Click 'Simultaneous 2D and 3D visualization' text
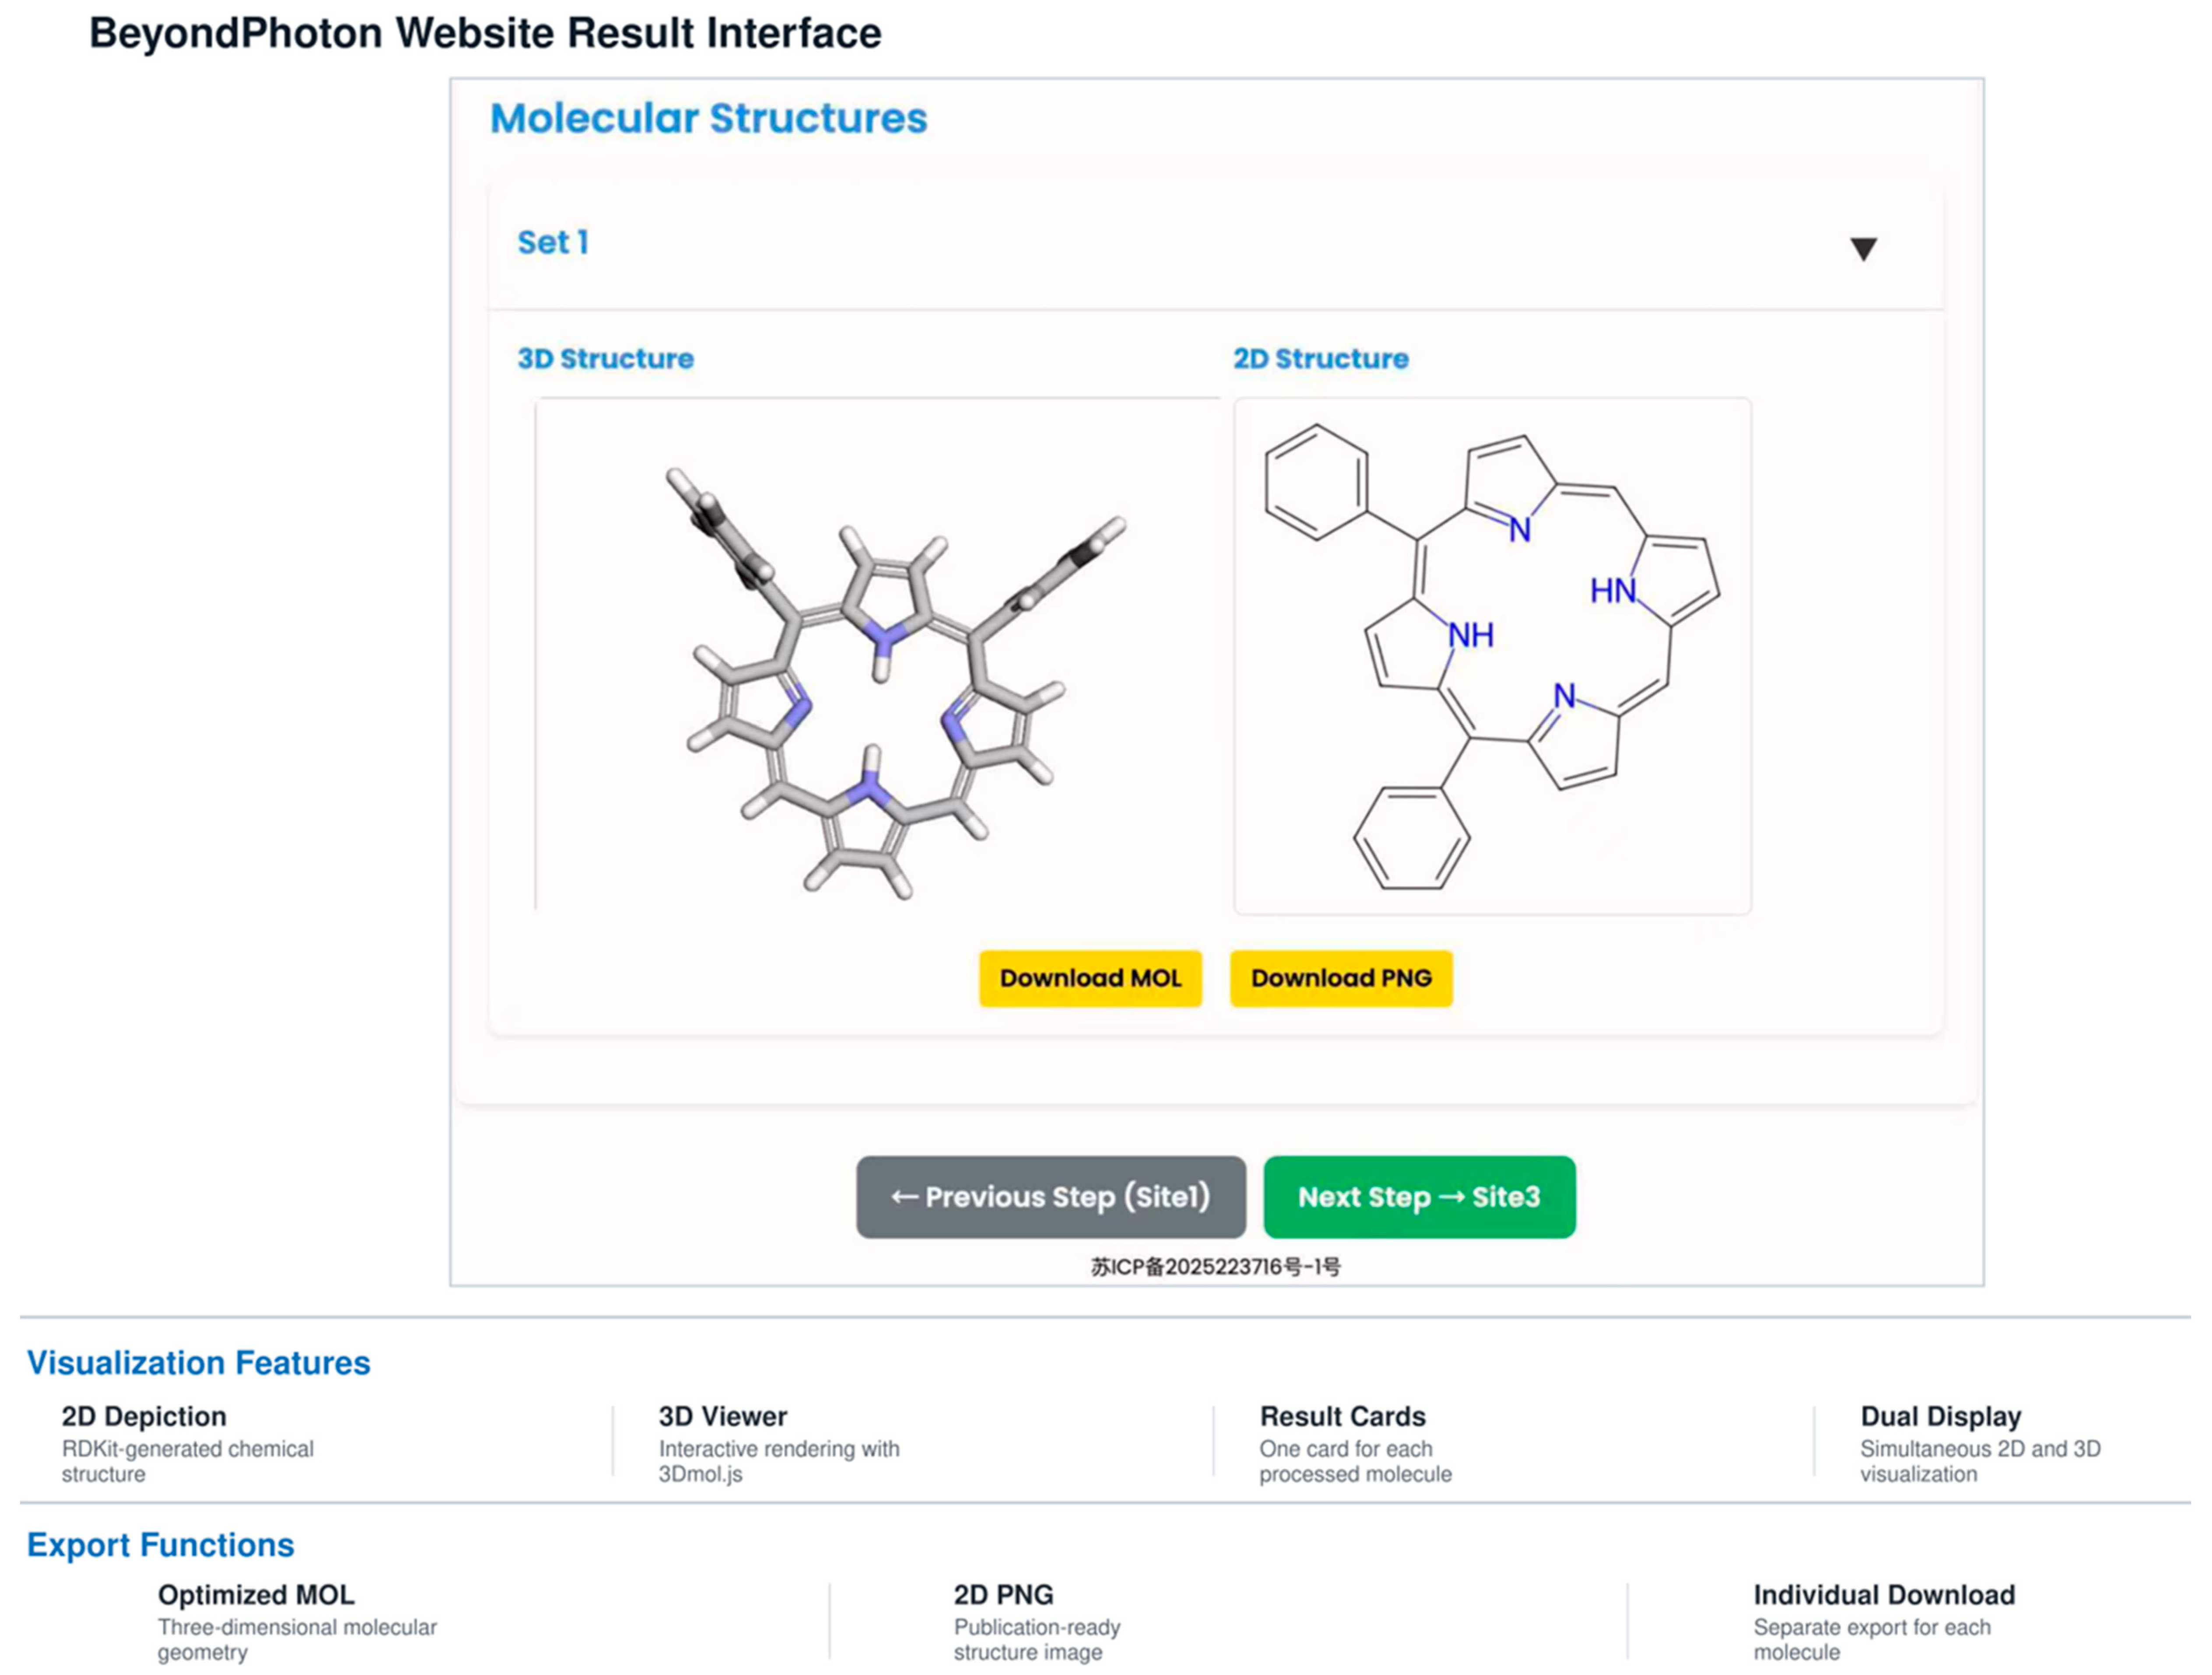 pyautogui.click(x=1980, y=1461)
